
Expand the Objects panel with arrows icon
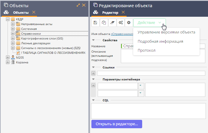point(78,5)
